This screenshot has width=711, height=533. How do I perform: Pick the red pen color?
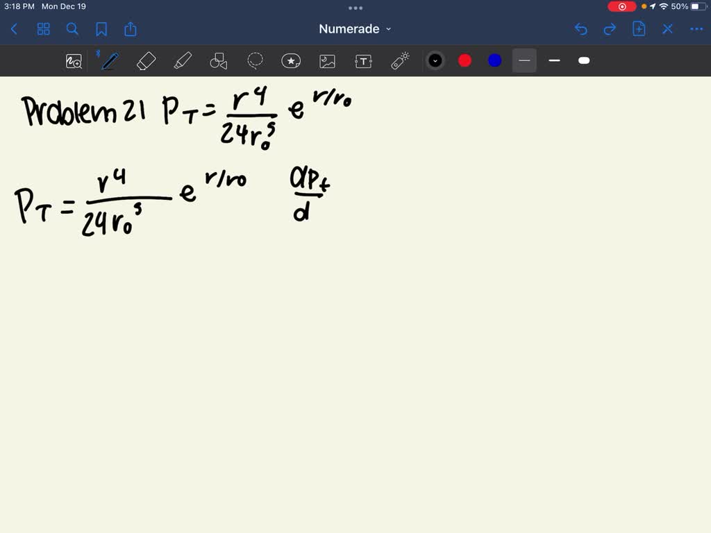[x=465, y=61]
